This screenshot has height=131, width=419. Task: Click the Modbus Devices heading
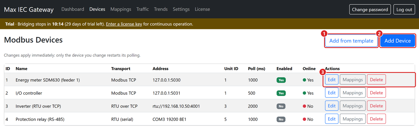(x=33, y=40)
